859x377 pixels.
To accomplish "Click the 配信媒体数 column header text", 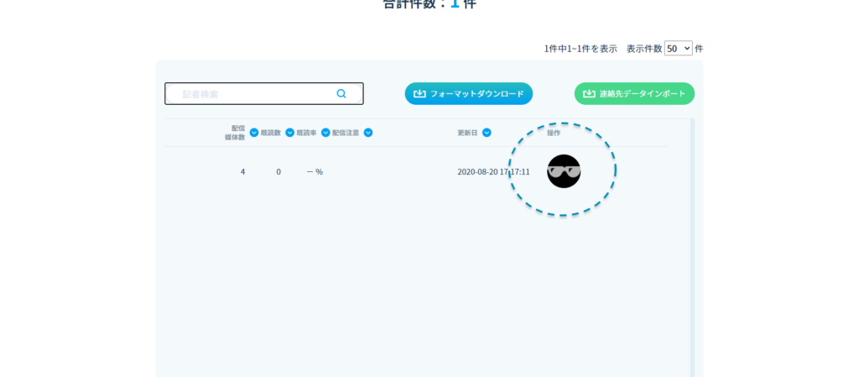I will 235,133.
